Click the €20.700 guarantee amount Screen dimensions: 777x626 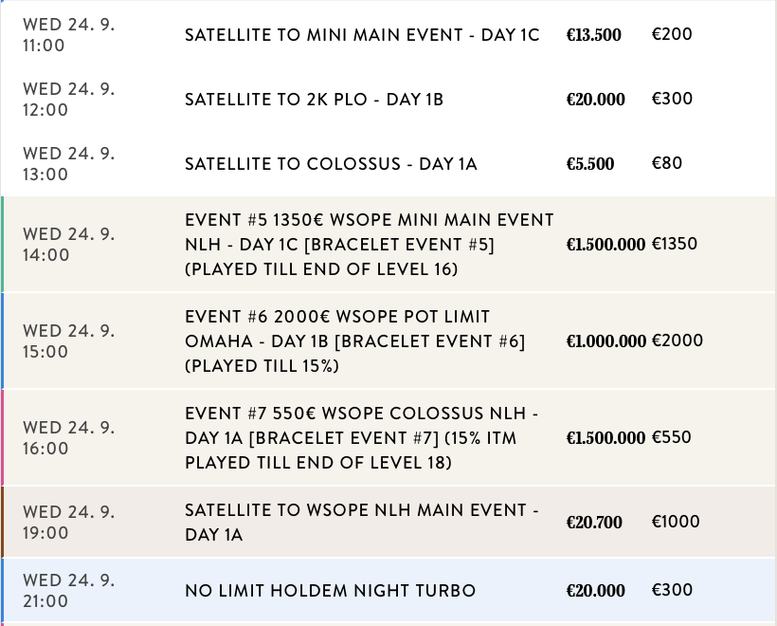[593, 523]
